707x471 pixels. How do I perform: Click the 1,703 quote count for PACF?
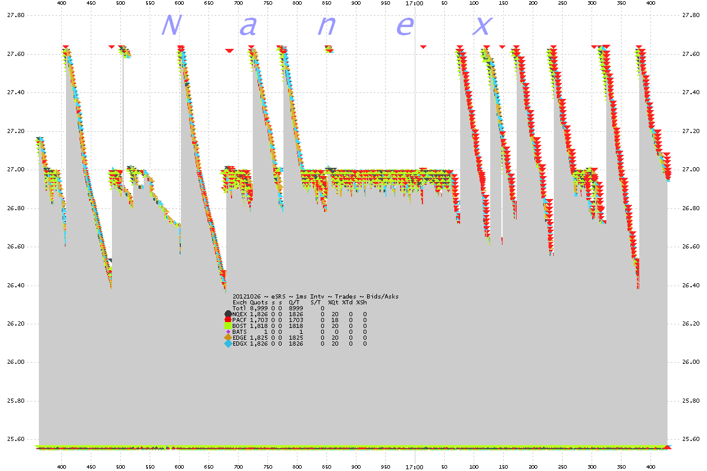[x=259, y=320]
